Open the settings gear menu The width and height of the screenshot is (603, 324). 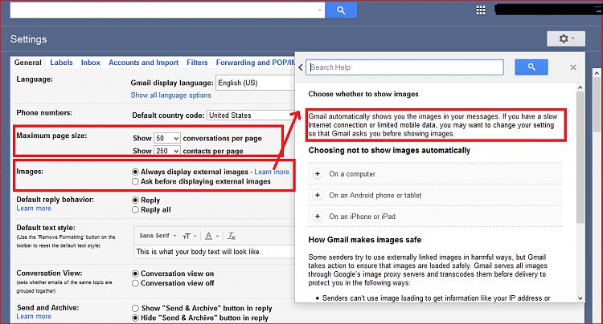566,38
